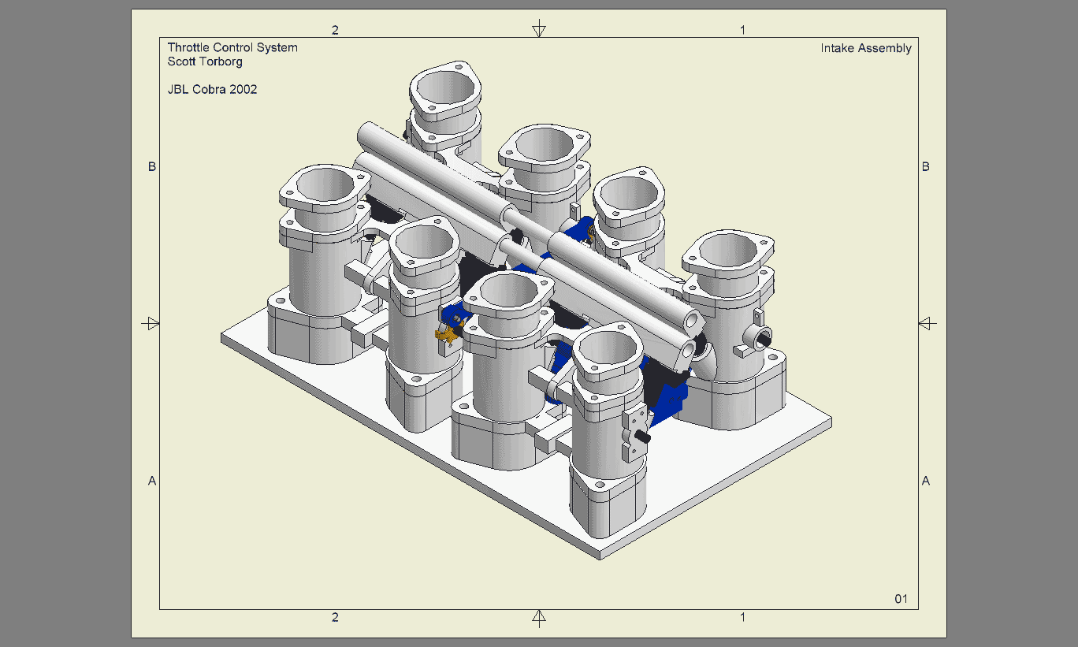Click zone label "1" on top border
Screen dimensions: 1078x647
[x=742, y=30]
